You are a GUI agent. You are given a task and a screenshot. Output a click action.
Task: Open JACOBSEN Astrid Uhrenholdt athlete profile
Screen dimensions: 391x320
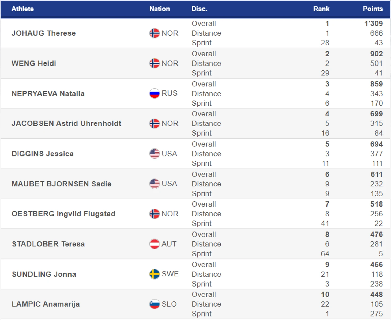pos(66,123)
